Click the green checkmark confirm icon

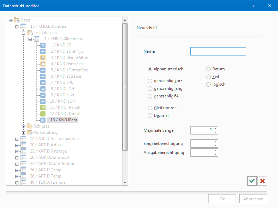click(252, 181)
